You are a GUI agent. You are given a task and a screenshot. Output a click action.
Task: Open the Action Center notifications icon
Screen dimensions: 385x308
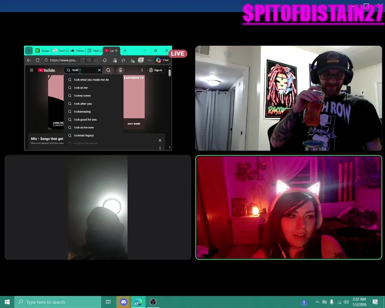(x=375, y=302)
